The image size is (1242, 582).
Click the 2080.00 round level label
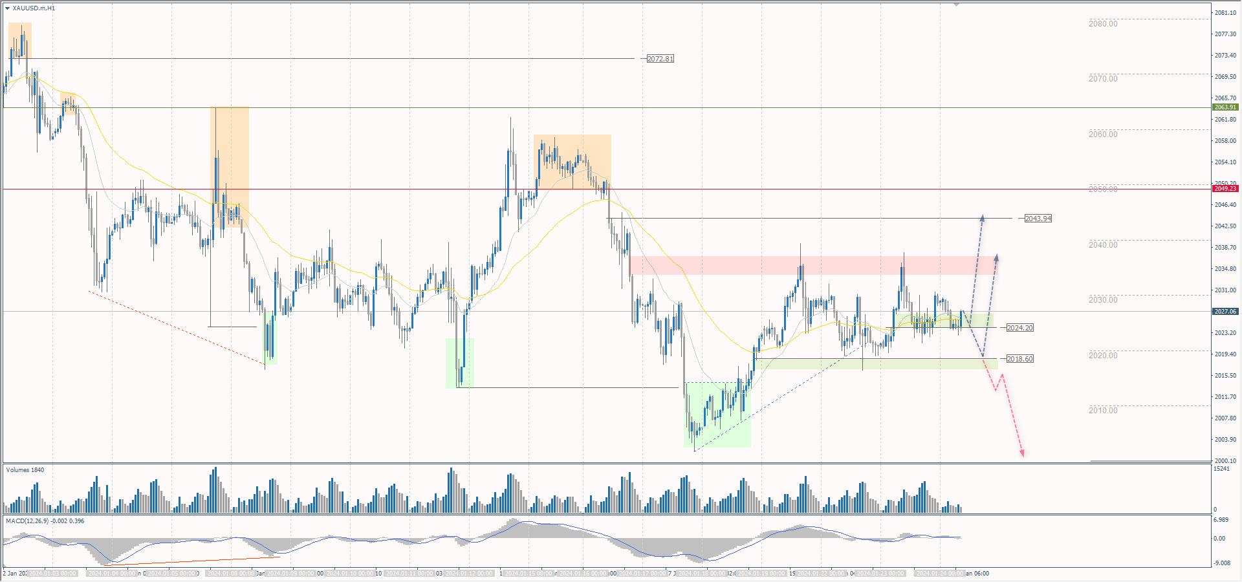[x=1103, y=24]
